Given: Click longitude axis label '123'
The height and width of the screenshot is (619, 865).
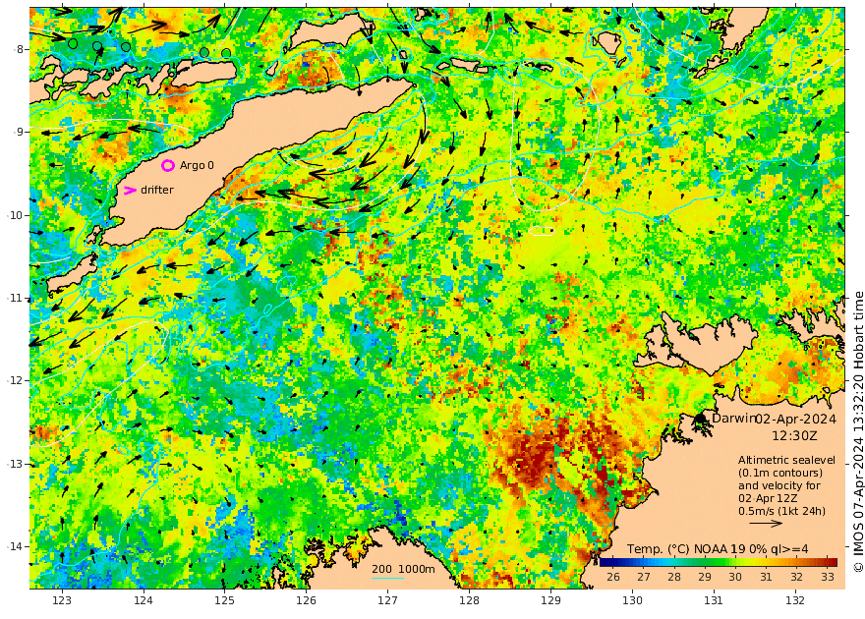Looking at the screenshot, I should (62, 600).
